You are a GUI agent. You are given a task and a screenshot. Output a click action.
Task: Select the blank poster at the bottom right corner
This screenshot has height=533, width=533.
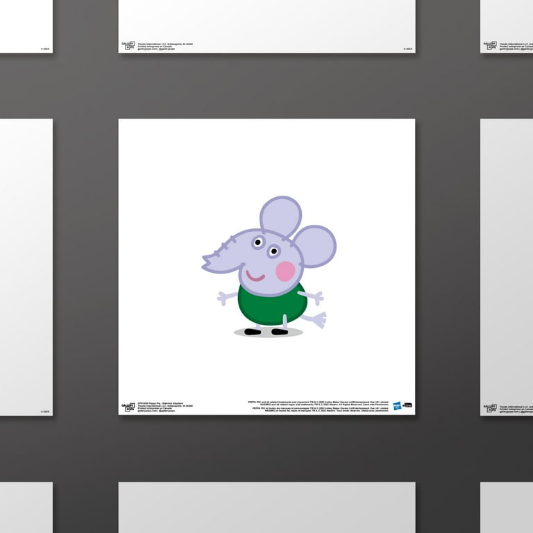(507, 507)
